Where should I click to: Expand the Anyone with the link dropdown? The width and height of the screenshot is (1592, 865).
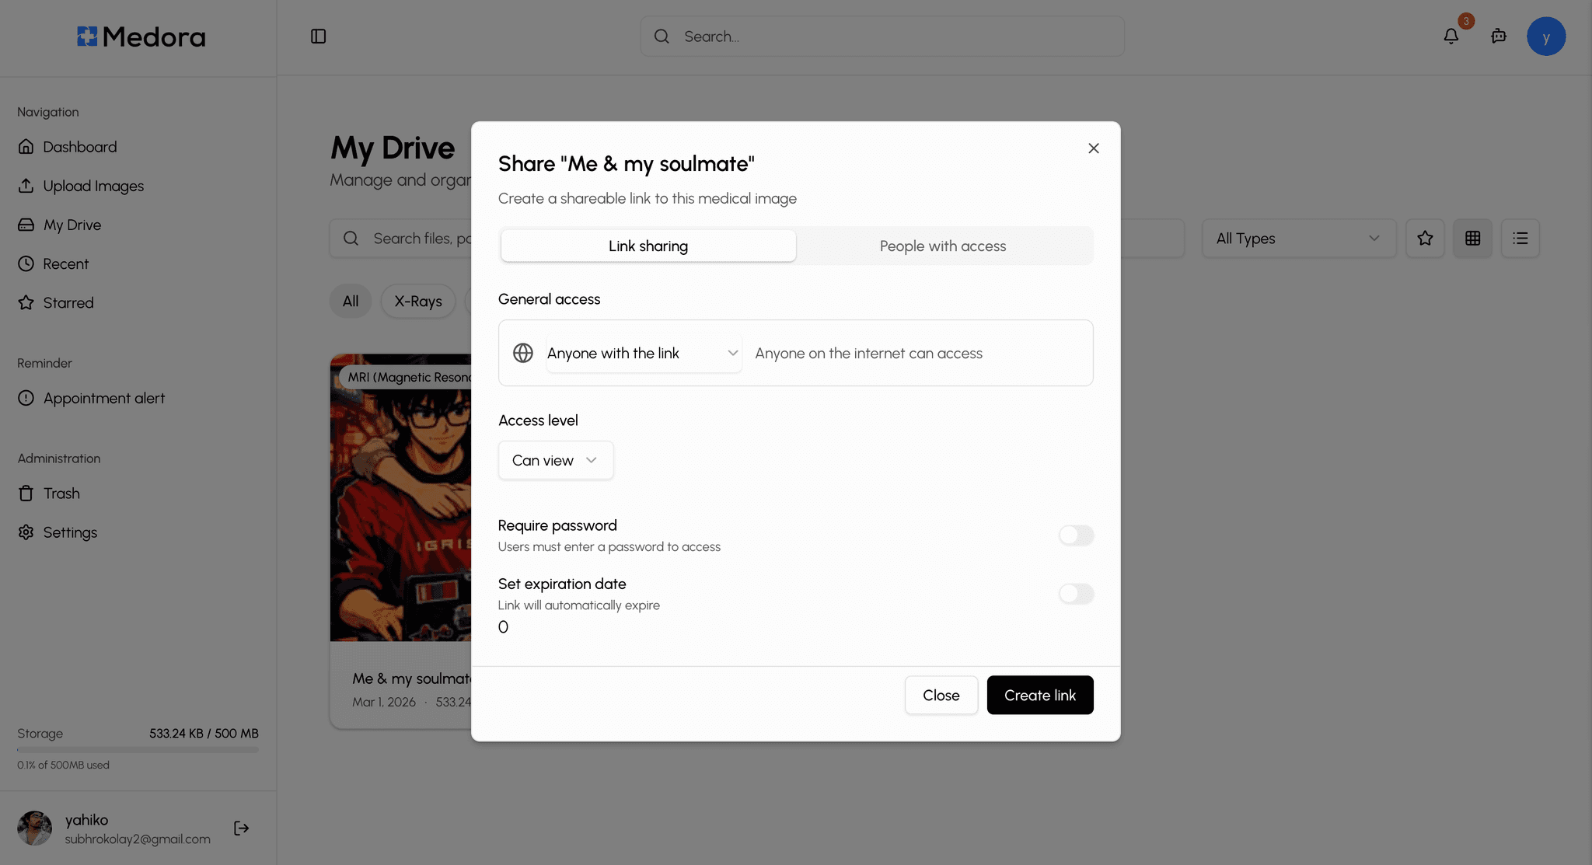[643, 353]
